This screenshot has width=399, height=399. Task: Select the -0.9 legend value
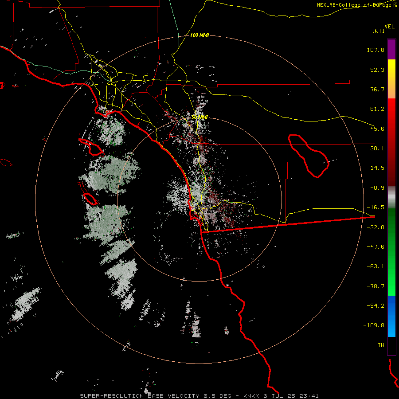377,188
